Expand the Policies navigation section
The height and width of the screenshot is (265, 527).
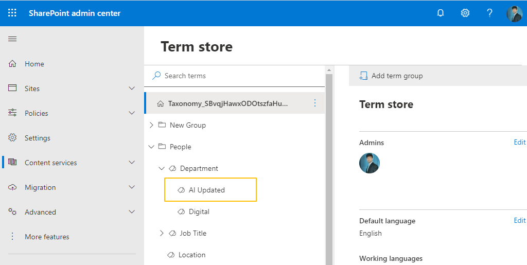click(x=132, y=113)
